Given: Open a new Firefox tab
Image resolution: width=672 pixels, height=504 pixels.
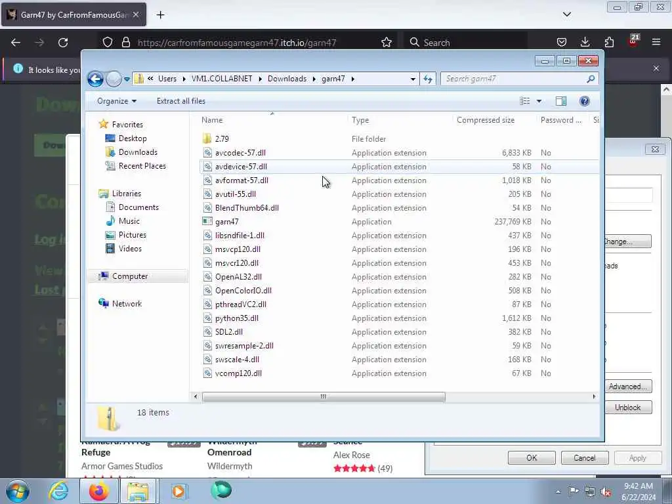Looking at the screenshot, I should 160,15.
